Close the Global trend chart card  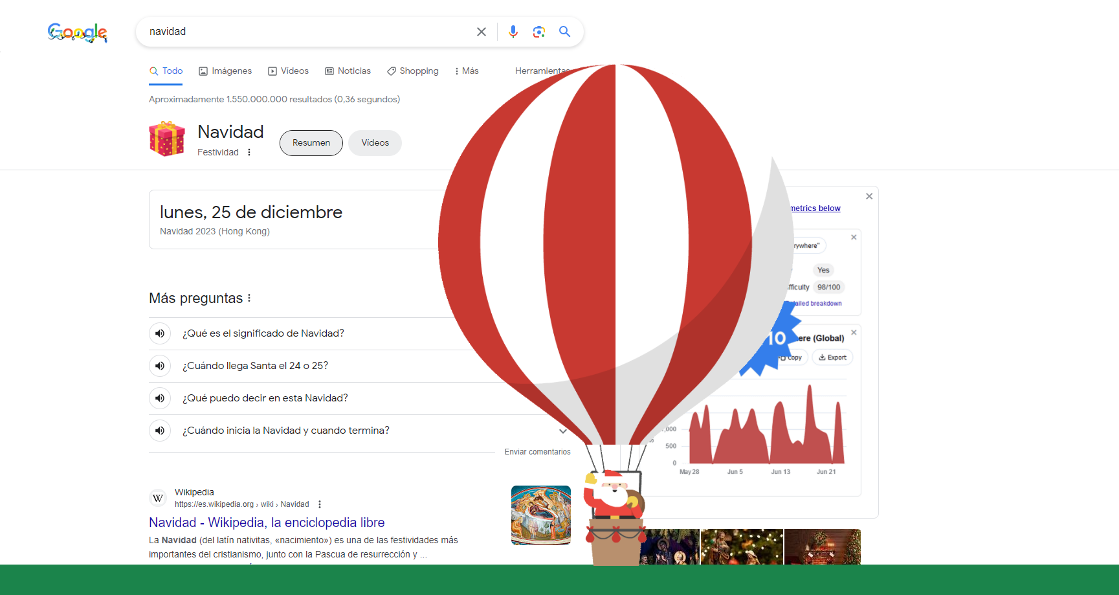coord(854,332)
